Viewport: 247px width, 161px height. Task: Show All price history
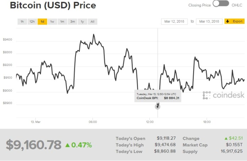click(92, 22)
